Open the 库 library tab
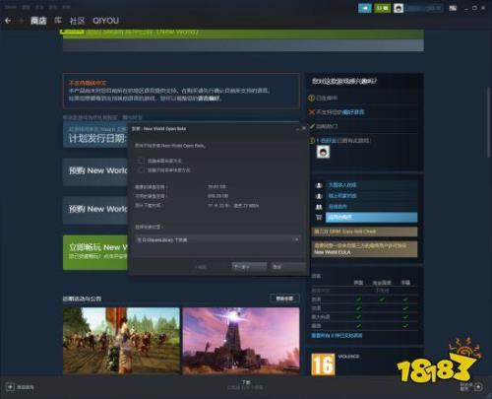The height and width of the screenshot is (399, 492). coord(58,21)
